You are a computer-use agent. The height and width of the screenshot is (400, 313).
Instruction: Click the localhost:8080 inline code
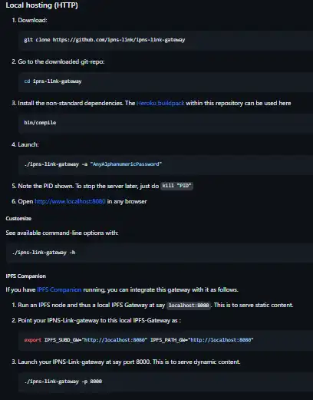(x=189, y=306)
